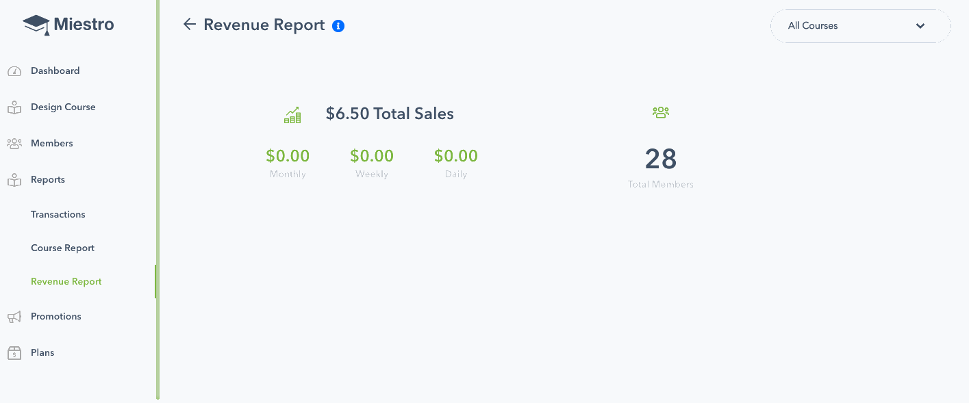Open the Promotions menu item
The height and width of the screenshot is (403, 969).
tap(56, 317)
